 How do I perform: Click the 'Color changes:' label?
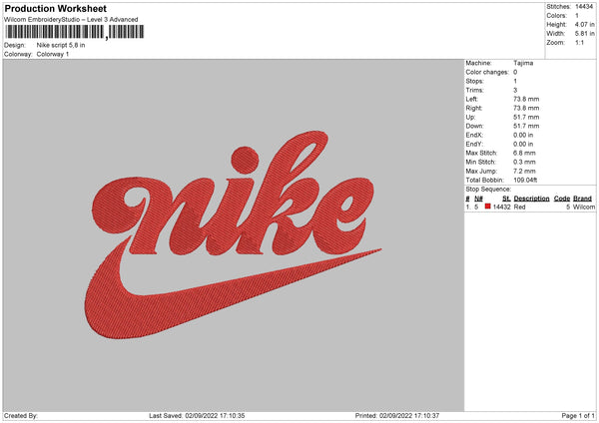tap(487, 72)
